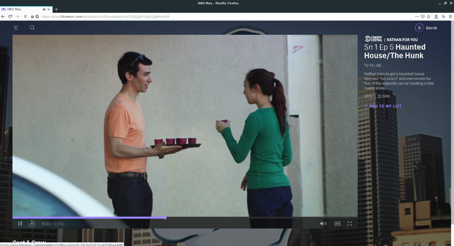Open the star extension toolbar icon

click(x=436, y=17)
